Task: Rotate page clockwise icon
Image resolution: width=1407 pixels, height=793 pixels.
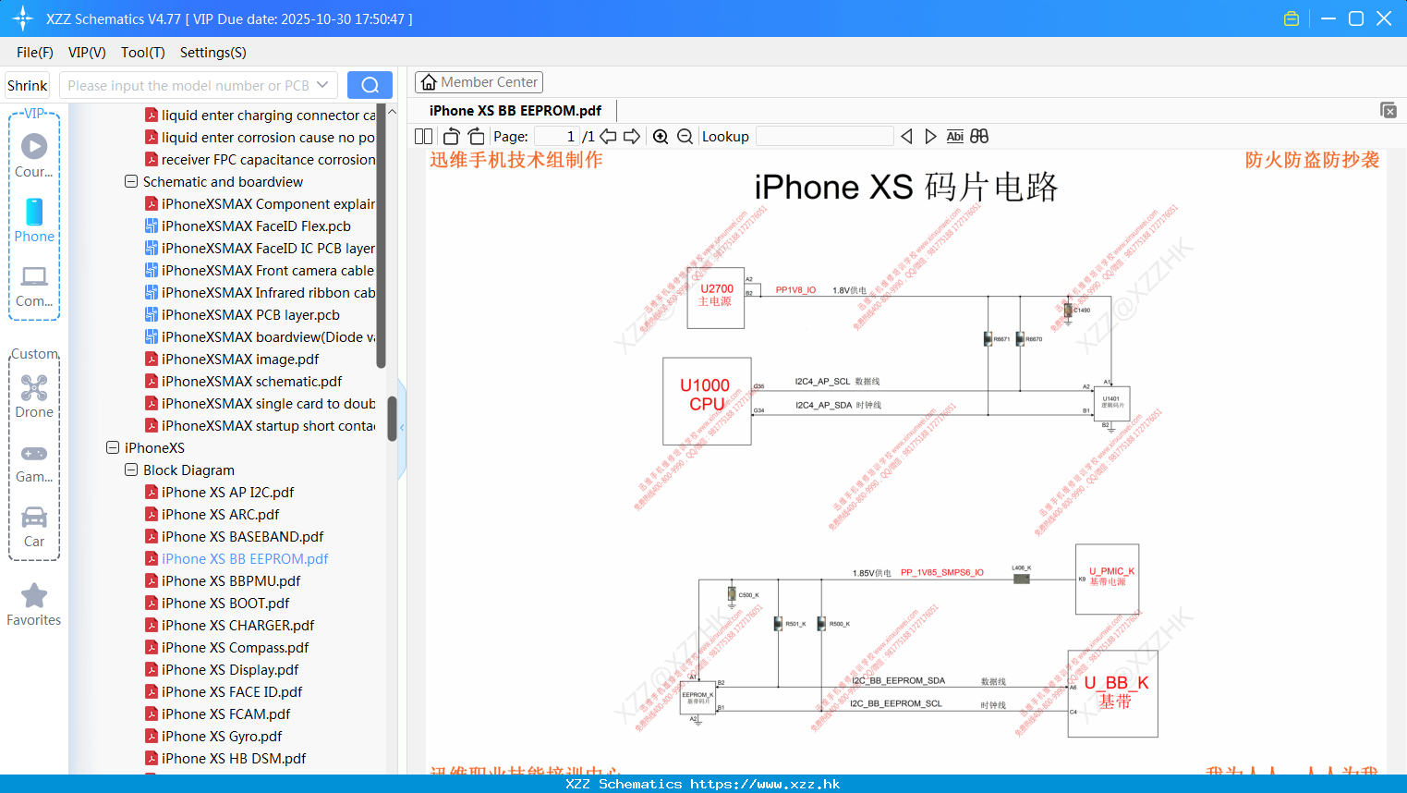Action: coord(476,136)
